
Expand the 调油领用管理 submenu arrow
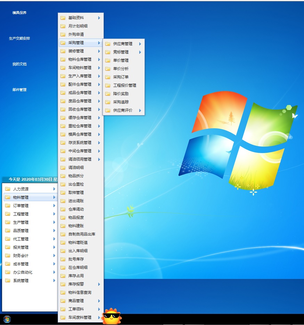pos(99,159)
